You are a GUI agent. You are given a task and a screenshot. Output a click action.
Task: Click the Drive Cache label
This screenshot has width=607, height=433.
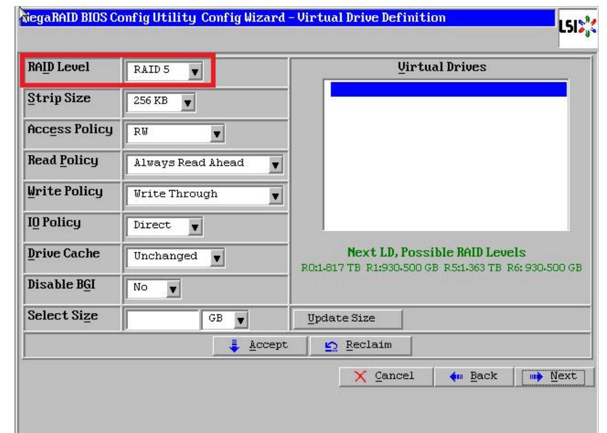pyautogui.click(x=63, y=253)
